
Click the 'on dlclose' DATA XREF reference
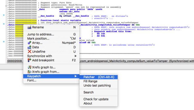[x=120, y=16]
